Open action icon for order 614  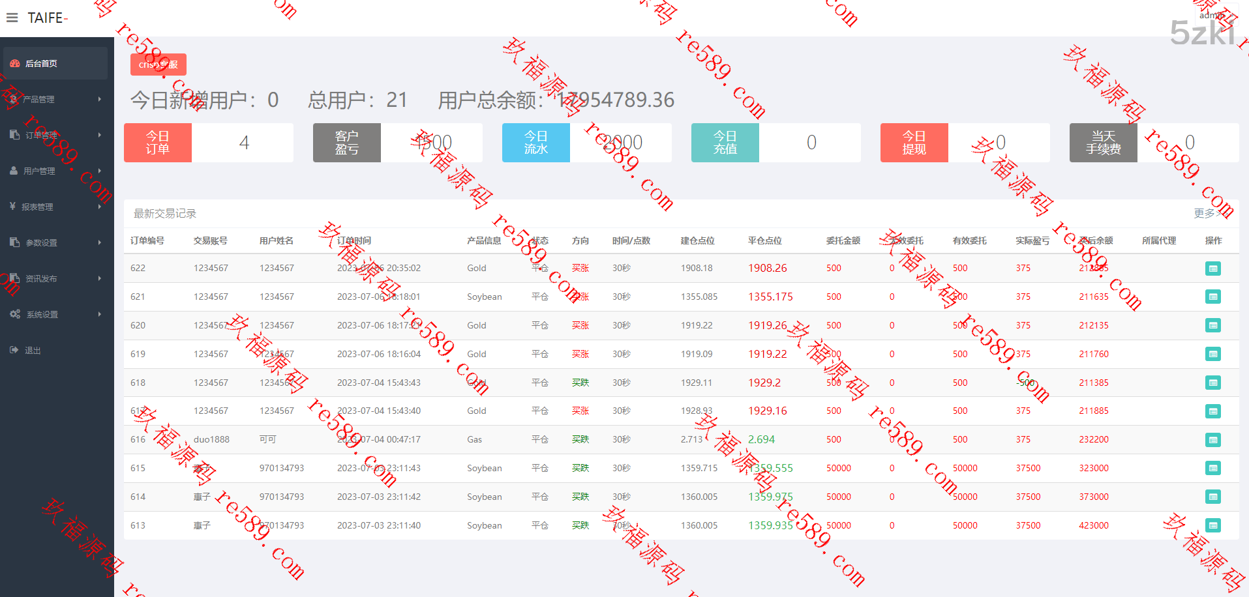click(x=1212, y=497)
